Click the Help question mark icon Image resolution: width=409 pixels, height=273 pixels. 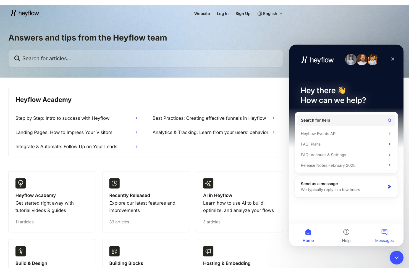point(346,232)
